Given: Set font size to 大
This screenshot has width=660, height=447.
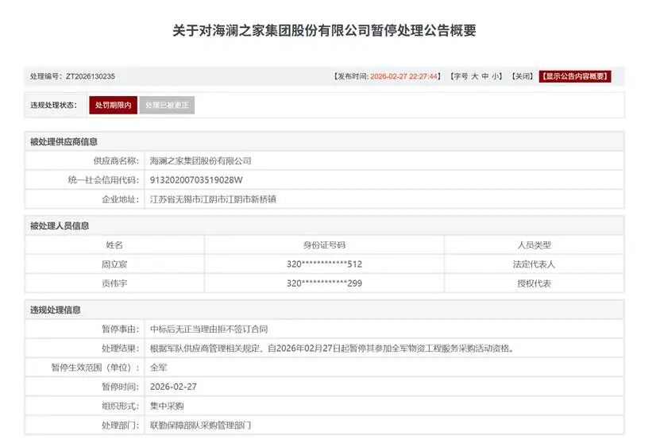Looking at the screenshot, I should point(474,76).
